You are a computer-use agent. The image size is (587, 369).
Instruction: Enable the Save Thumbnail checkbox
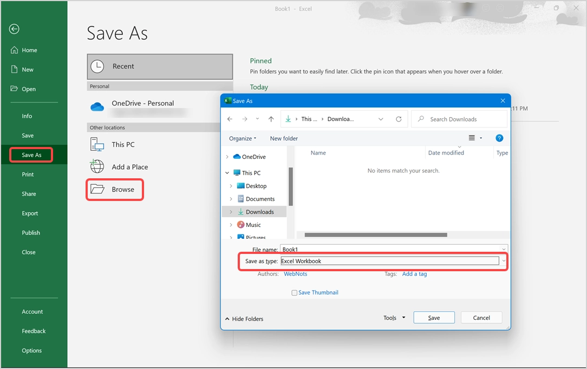[295, 293]
